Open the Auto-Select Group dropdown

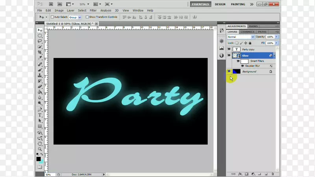click(75, 17)
